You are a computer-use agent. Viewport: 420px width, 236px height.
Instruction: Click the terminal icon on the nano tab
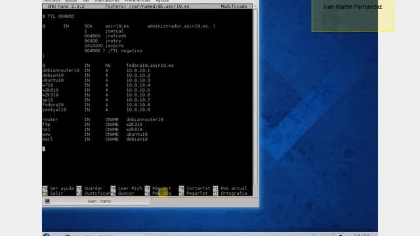tap(47, 201)
